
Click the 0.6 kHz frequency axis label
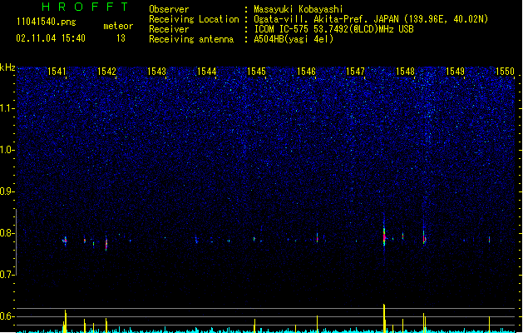pyautogui.click(x=7, y=316)
